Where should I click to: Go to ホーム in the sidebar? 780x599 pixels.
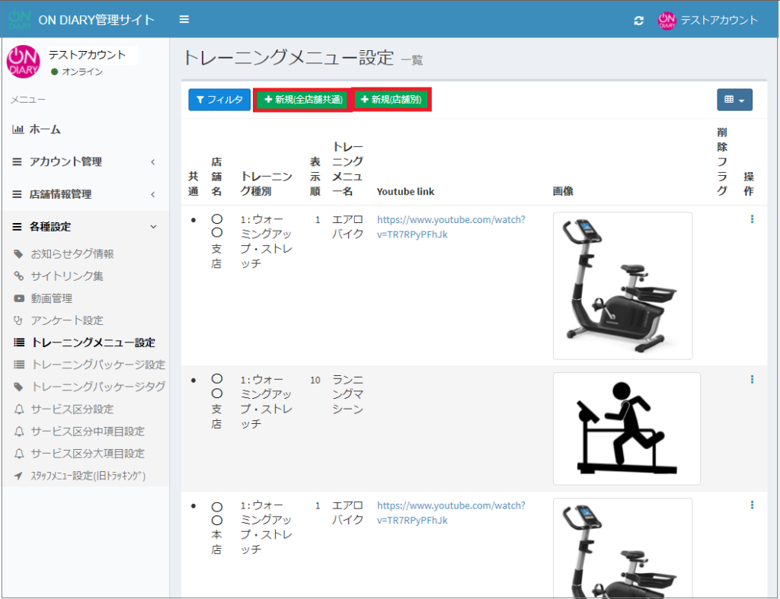tap(44, 129)
